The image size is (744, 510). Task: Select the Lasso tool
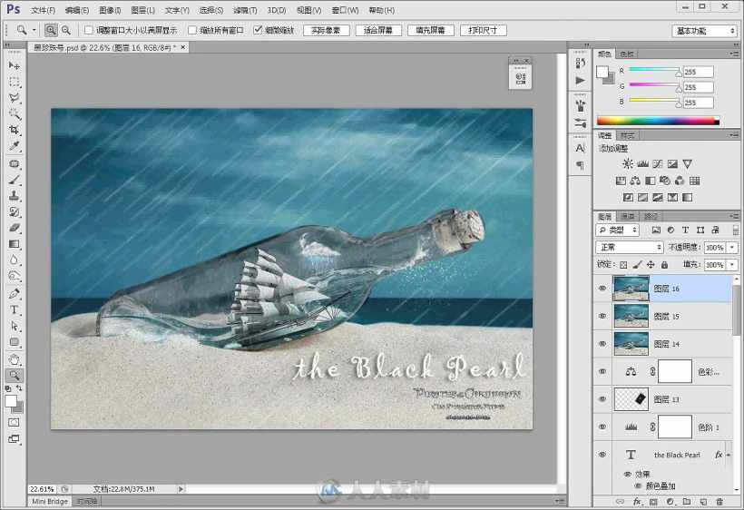click(x=15, y=98)
